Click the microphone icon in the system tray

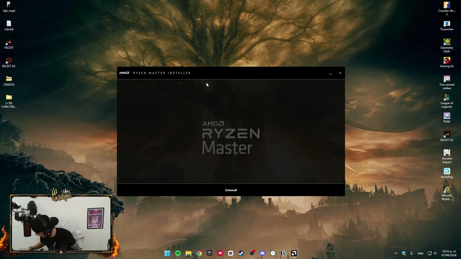click(412, 253)
